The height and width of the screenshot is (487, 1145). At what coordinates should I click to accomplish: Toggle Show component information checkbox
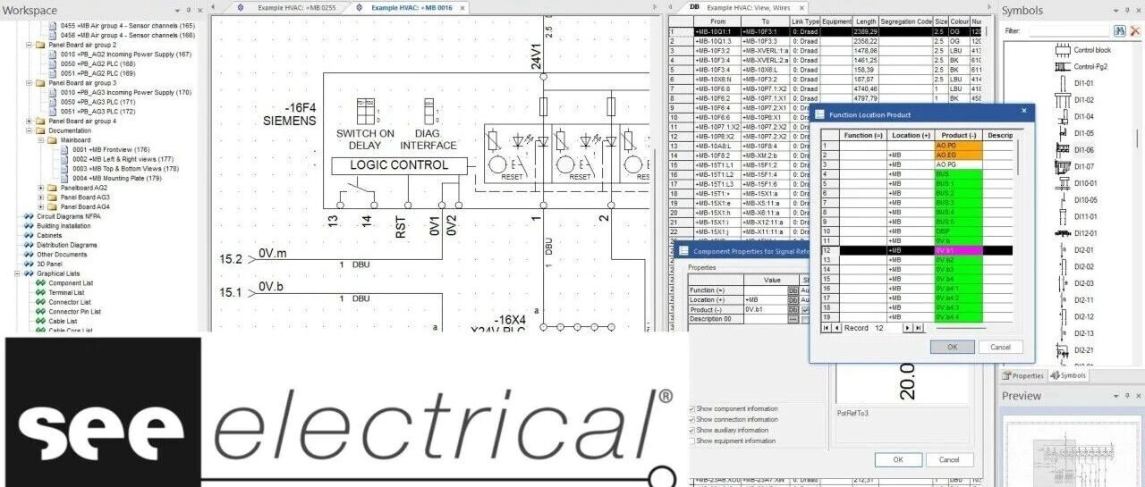click(692, 408)
